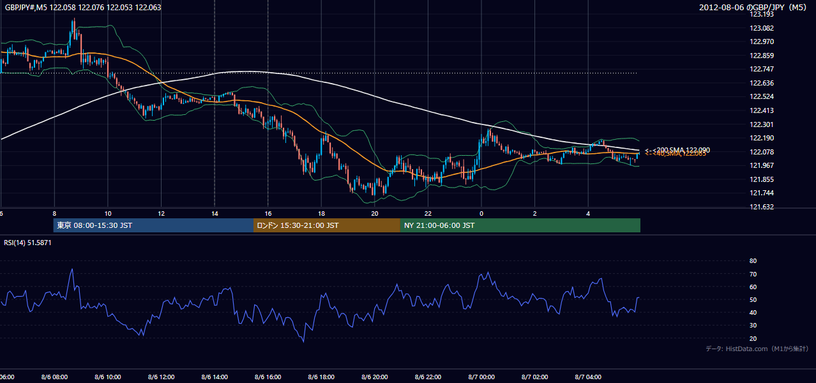Click price axis label 122.636
This screenshot has height=383, width=816.
(x=761, y=83)
